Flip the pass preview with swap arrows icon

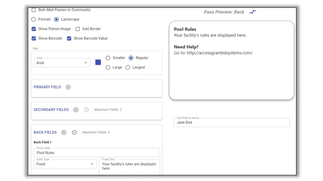[252, 12]
